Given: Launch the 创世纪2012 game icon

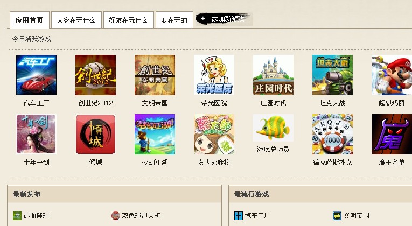Looking at the screenshot, I should pyautogui.click(x=96, y=75).
